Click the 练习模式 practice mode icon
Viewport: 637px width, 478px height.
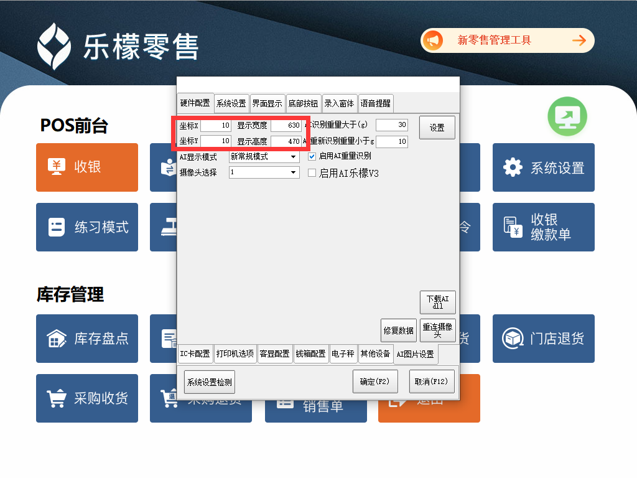(57, 227)
